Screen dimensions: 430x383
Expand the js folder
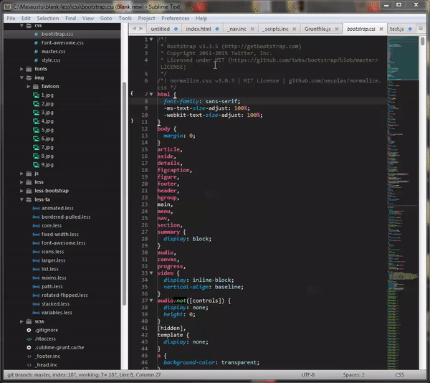[x=21, y=174]
